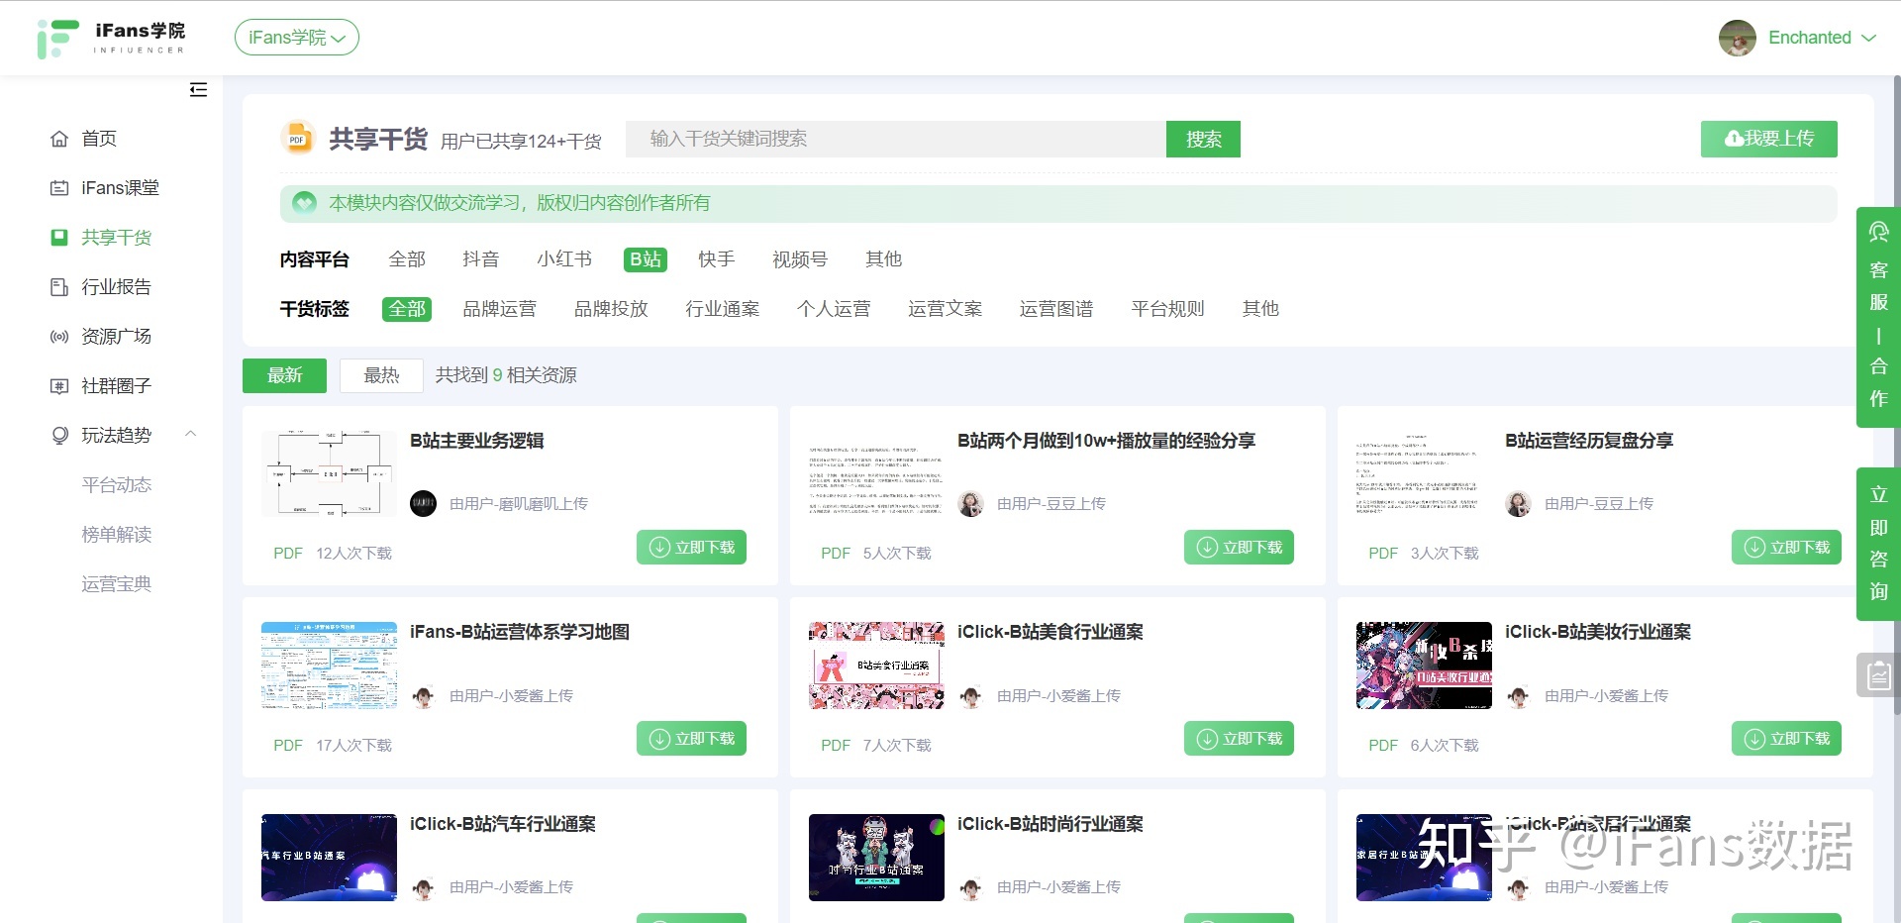Open 平台动态 submenu item
1901x923 pixels.
click(116, 485)
